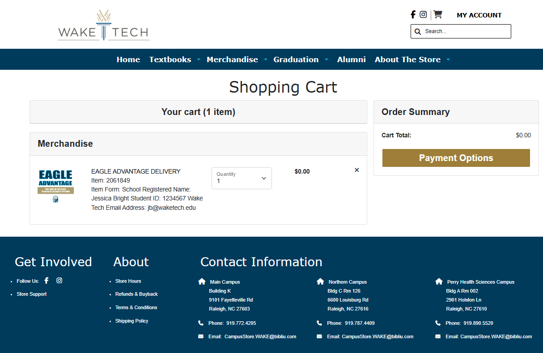
Task: Click the shopping cart icon in the header
Action: pos(438,14)
